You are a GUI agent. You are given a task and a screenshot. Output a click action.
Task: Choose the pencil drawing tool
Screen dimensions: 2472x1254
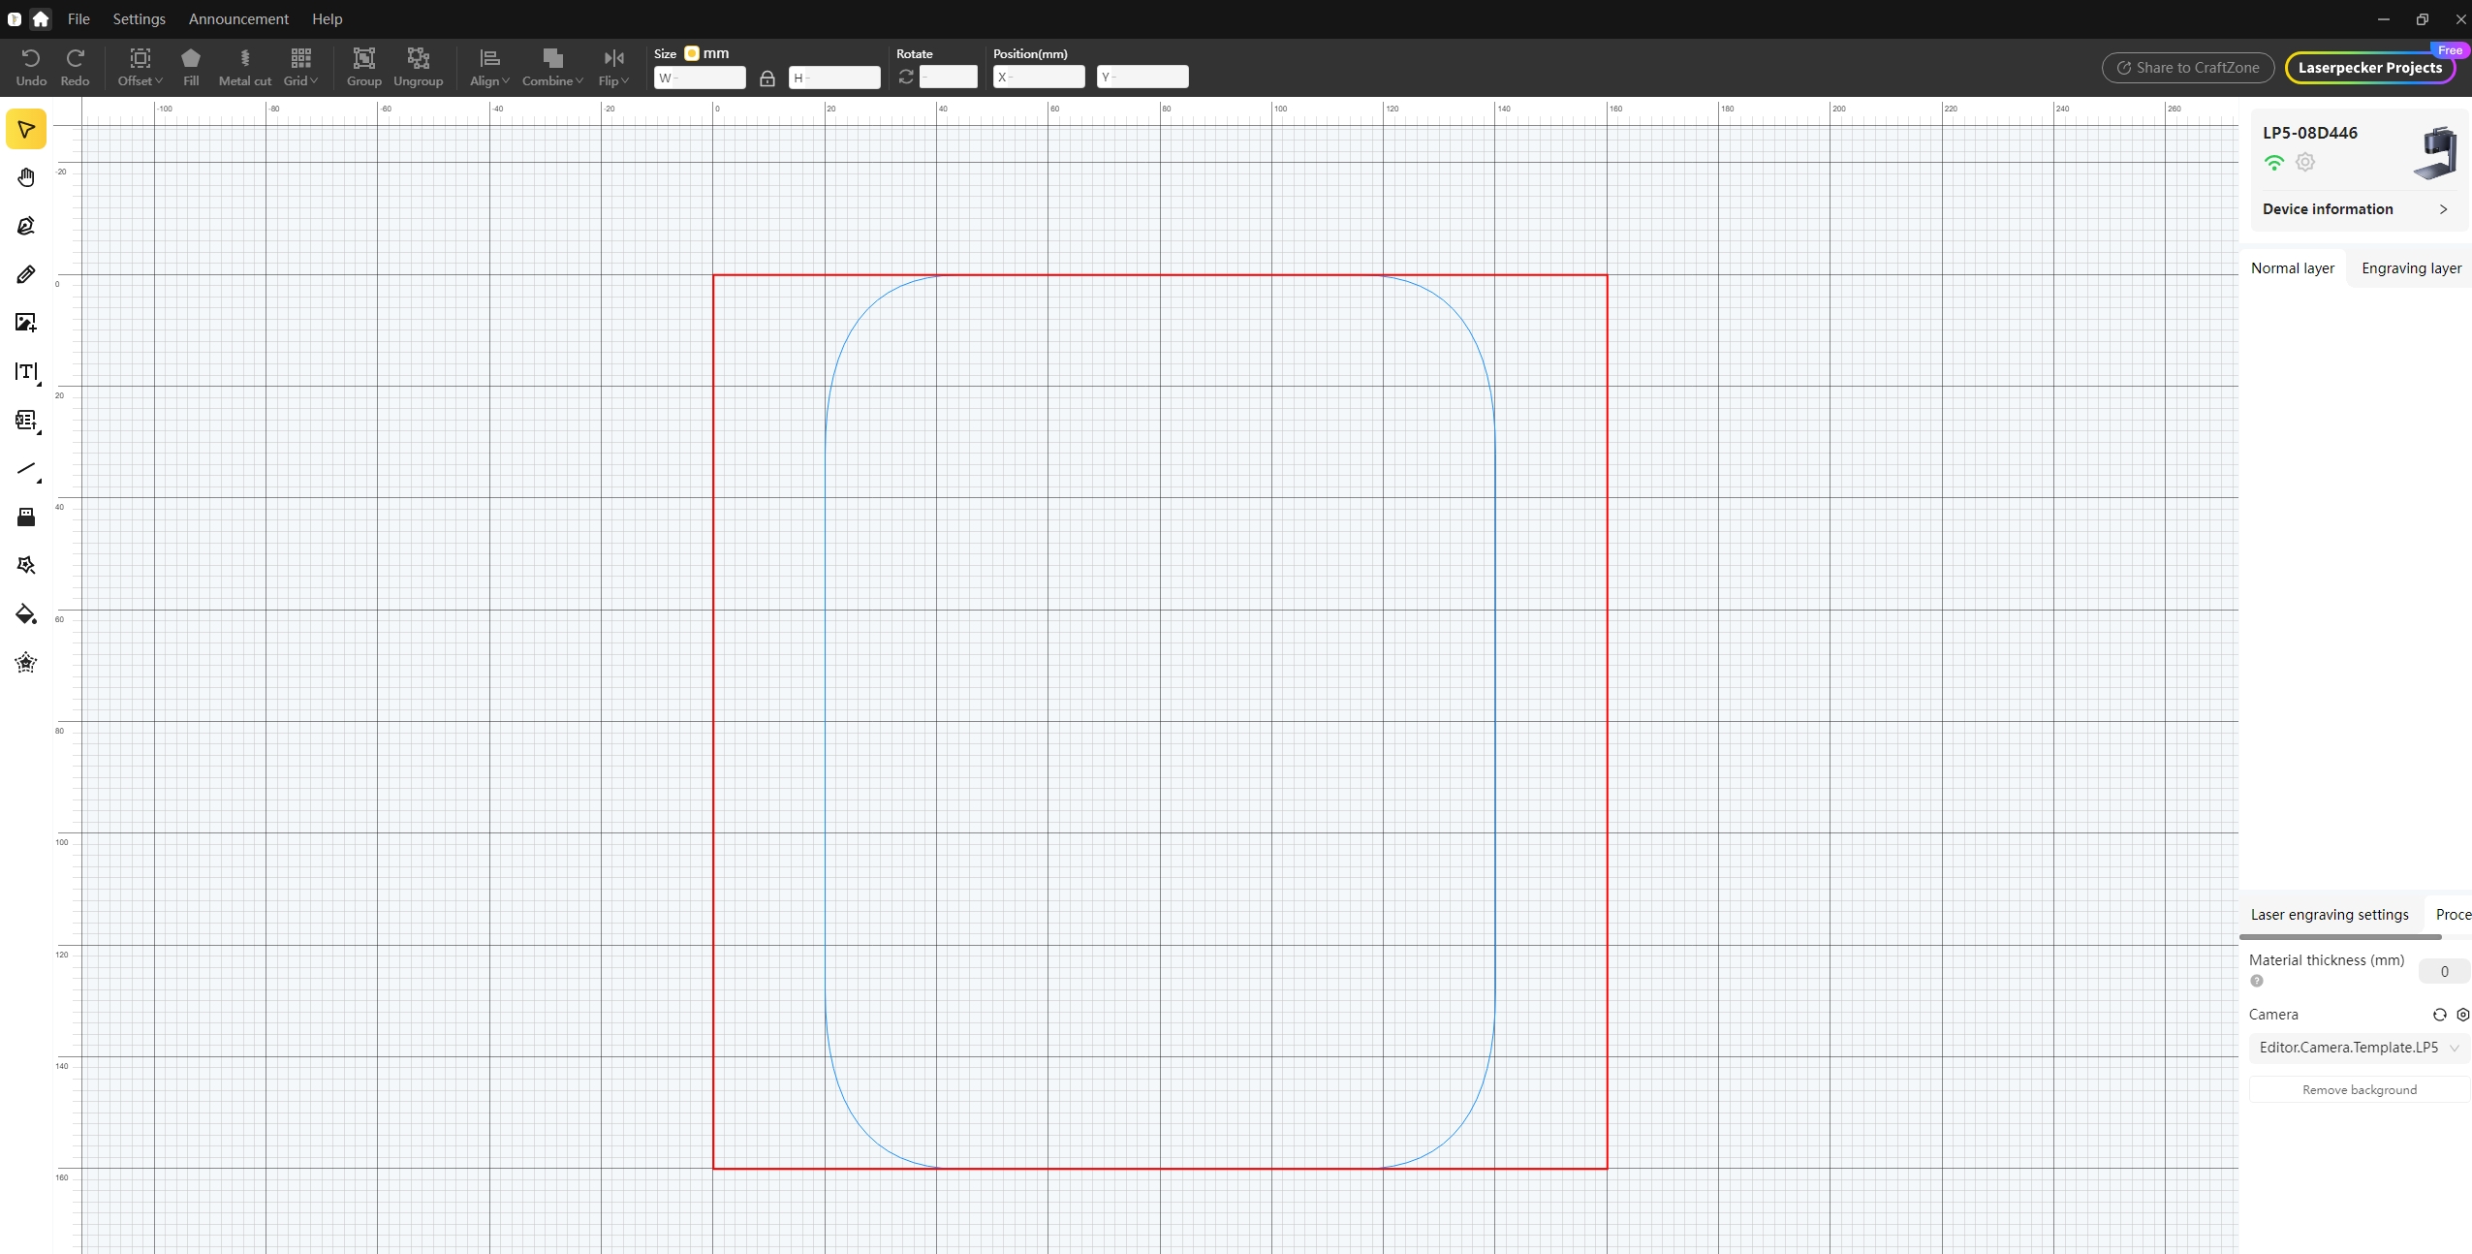(26, 274)
